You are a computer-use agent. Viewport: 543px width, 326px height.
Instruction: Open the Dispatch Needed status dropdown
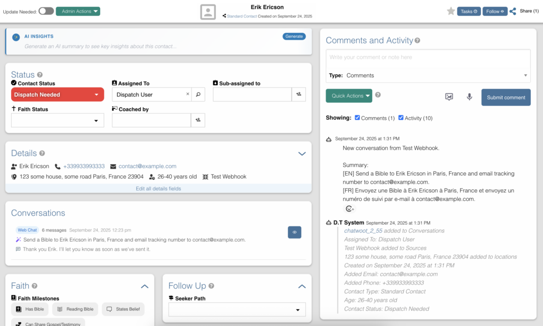[x=57, y=94]
